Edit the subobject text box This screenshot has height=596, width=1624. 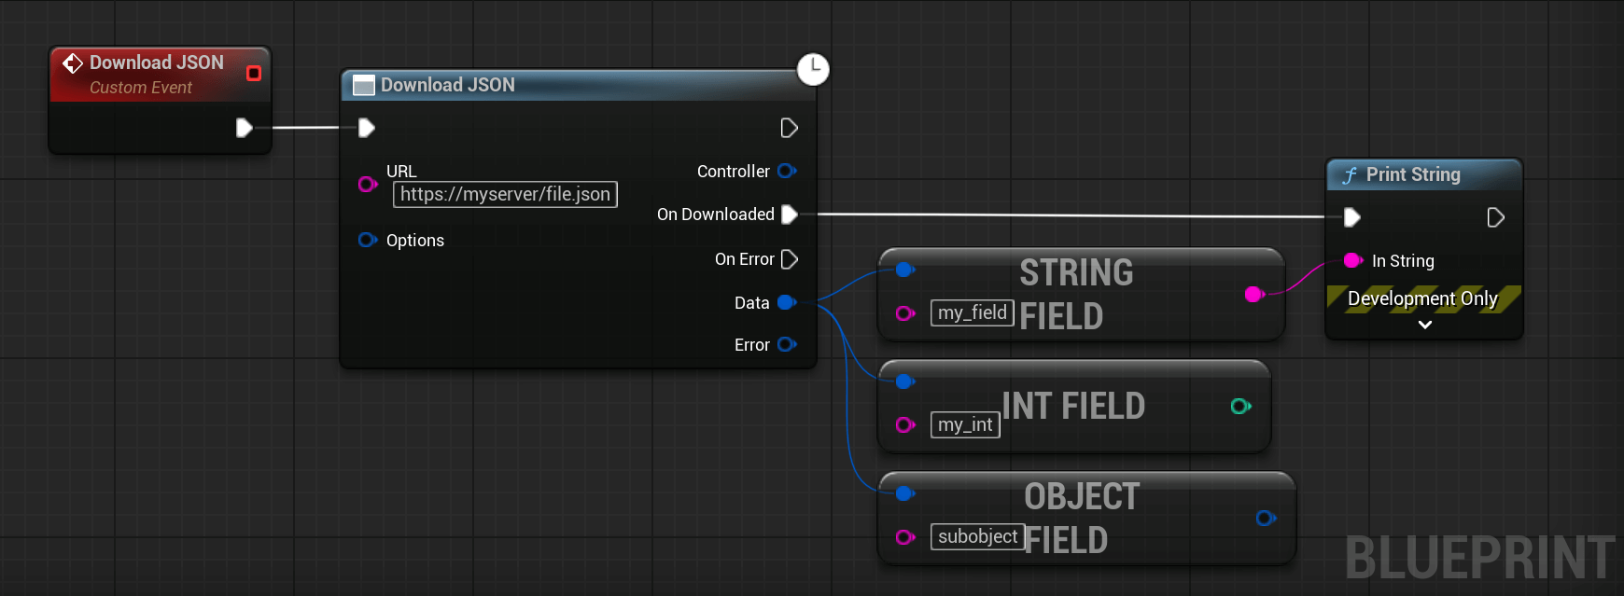click(978, 536)
